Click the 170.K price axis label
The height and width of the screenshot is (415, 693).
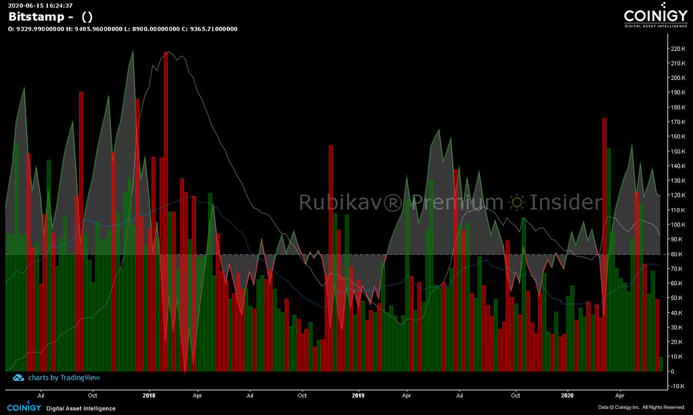click(x=678, y=122)
